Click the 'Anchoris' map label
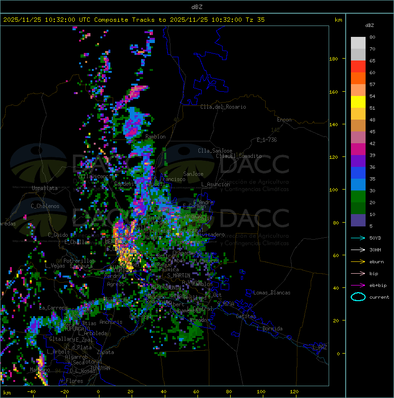This screenshot has height=398, width=394. pyautogui.click(x=111, y=322)
